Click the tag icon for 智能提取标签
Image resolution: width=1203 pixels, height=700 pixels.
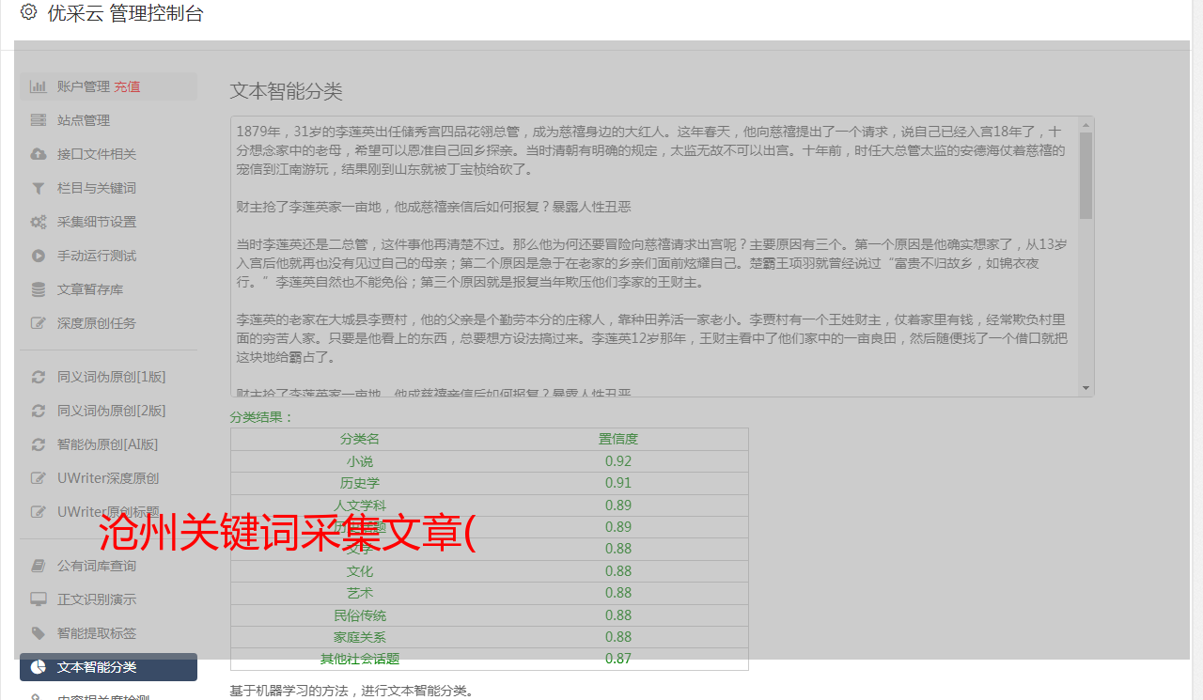(39, 633)
